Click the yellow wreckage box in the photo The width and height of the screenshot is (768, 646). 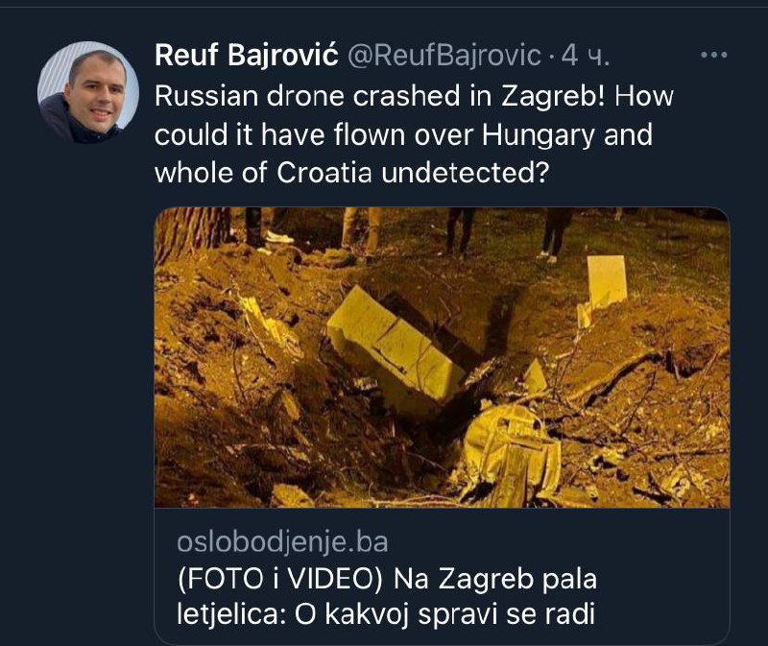[x=395, y=345]
